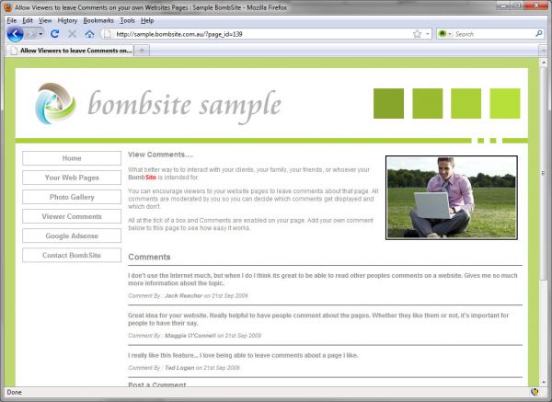Screen dimensions: 552x402
Task: Click the Stop loading X icon
Action: [72, 34]
